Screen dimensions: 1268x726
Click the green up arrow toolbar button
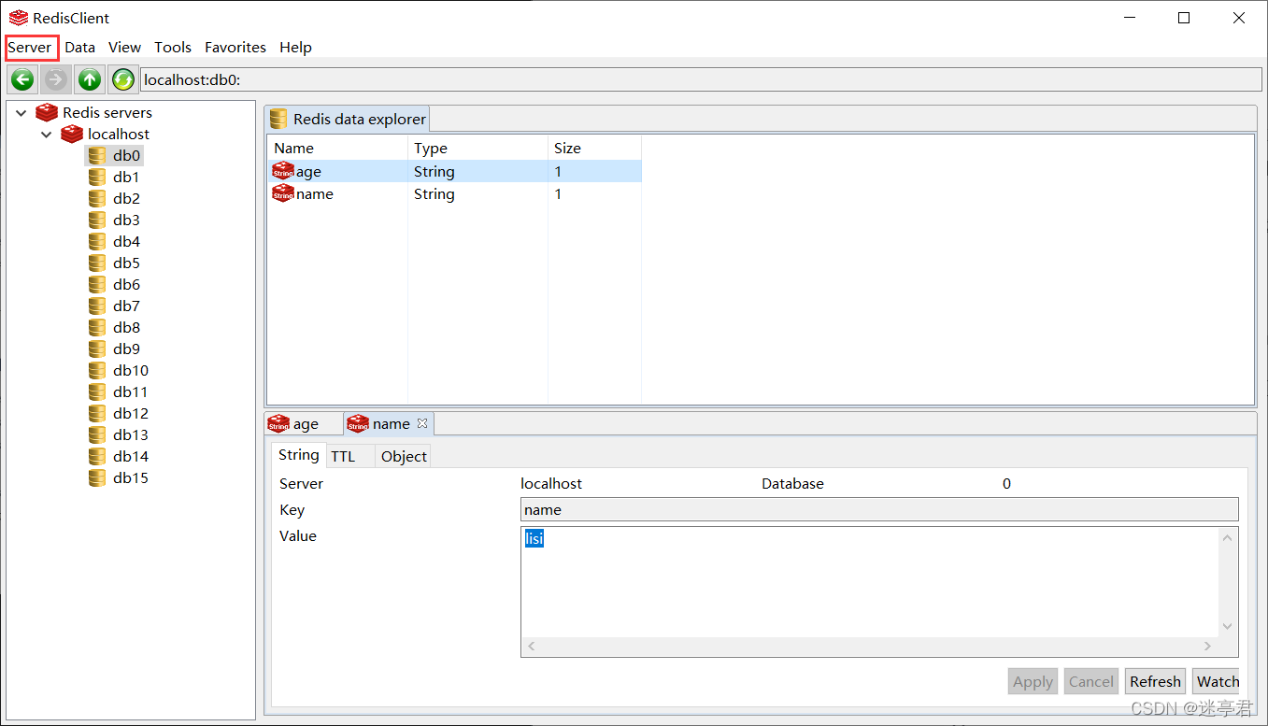[x=90, y=79]
